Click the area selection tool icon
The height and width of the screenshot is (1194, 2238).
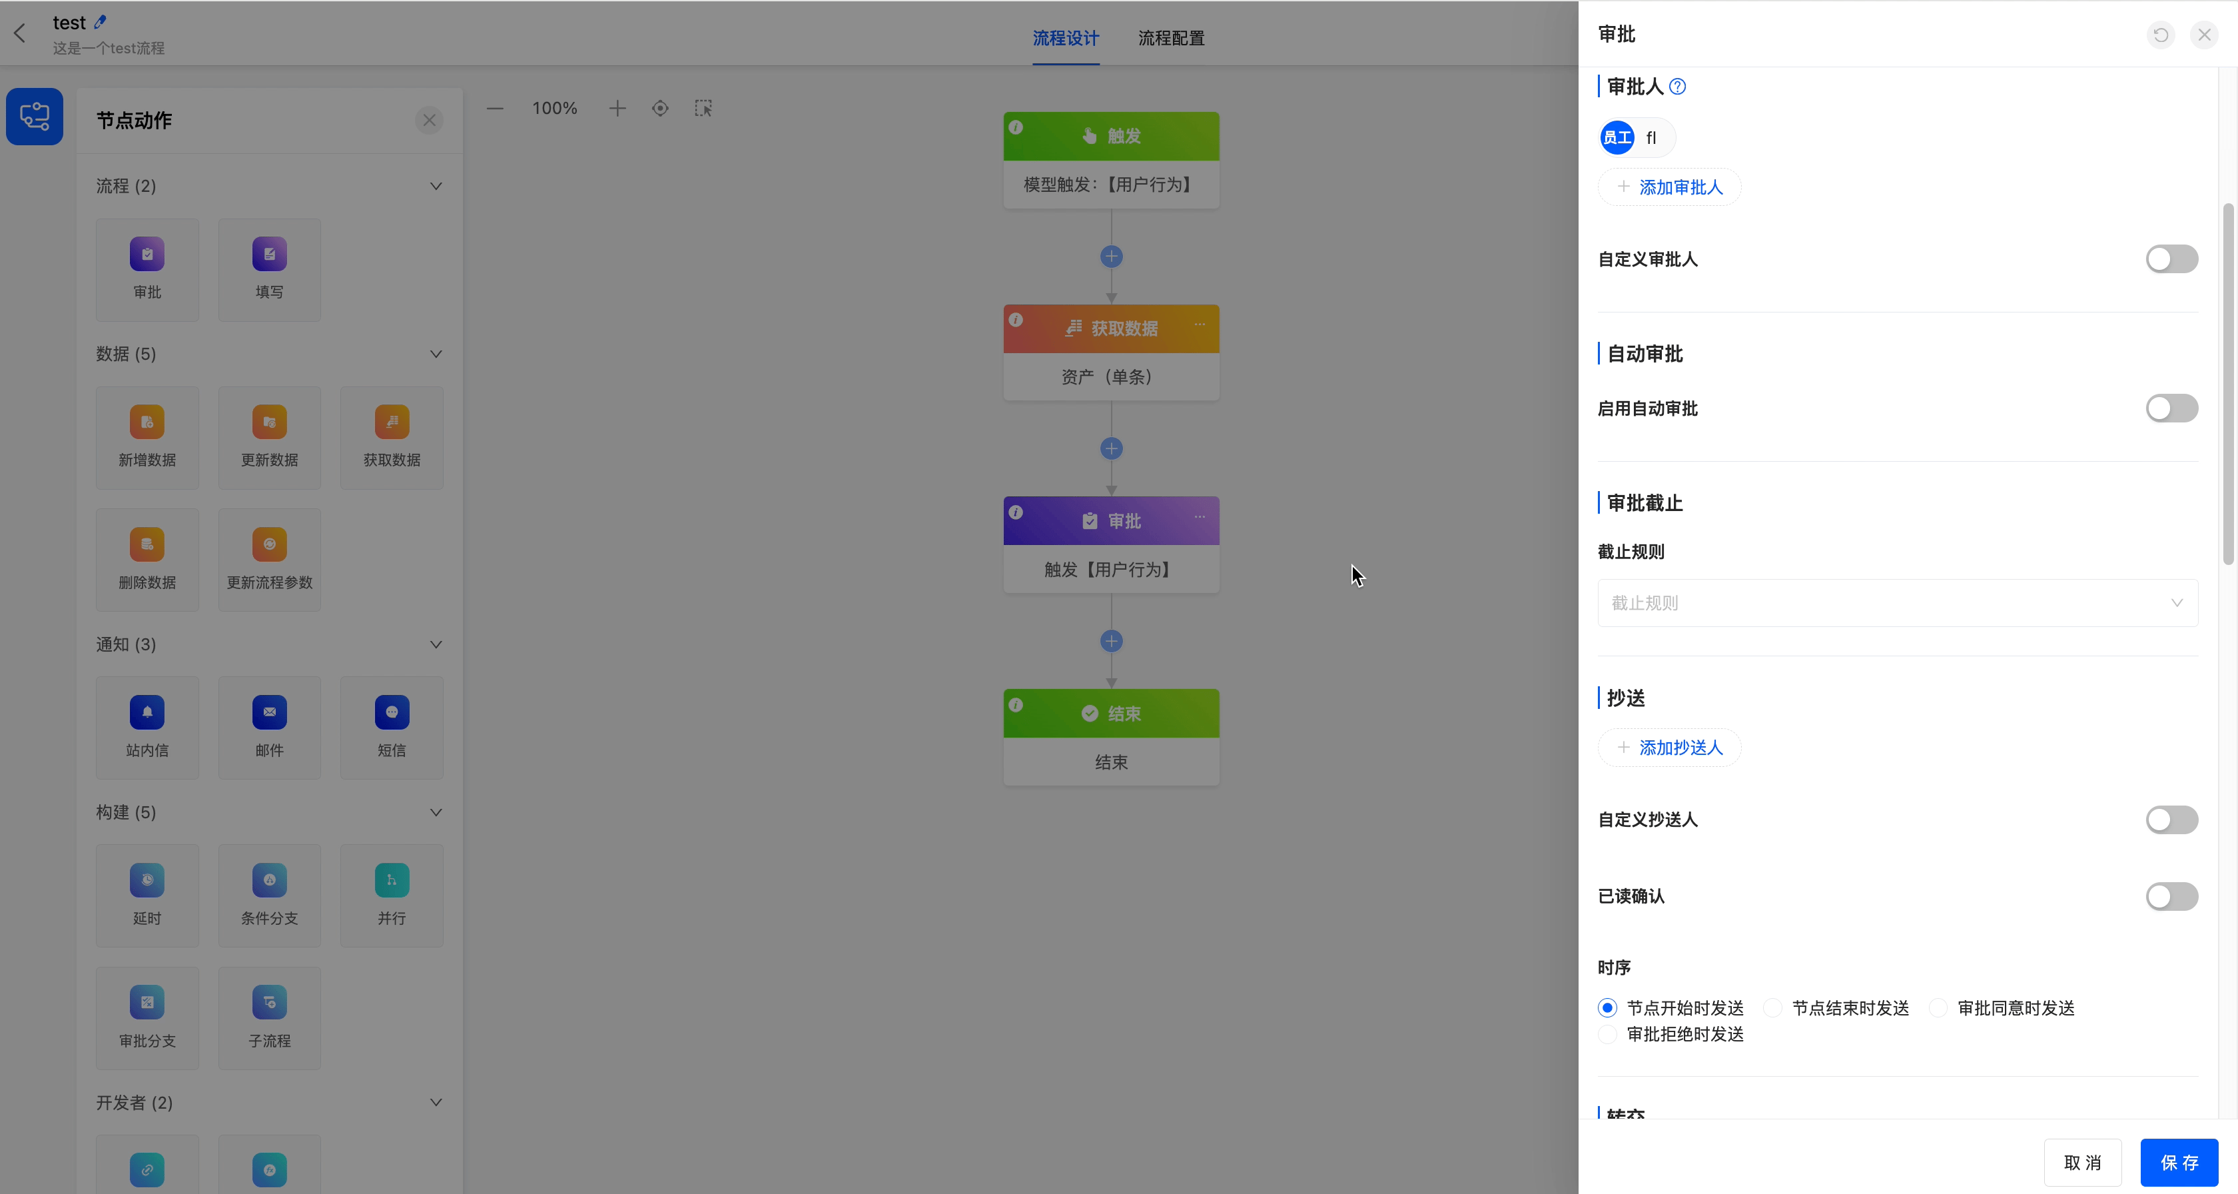point(704,109)
